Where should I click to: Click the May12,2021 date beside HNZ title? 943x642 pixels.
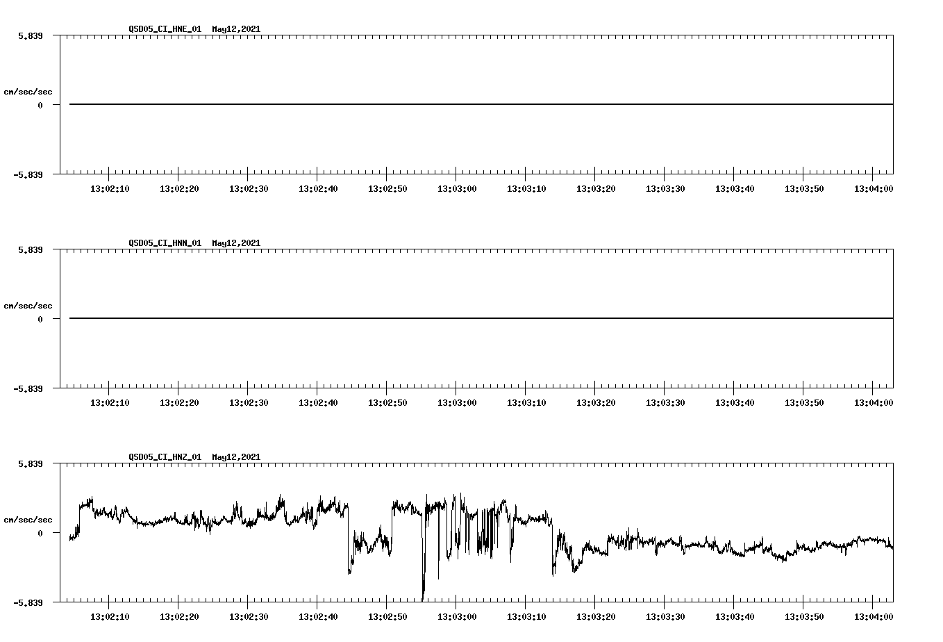click(x=235, y=457)
